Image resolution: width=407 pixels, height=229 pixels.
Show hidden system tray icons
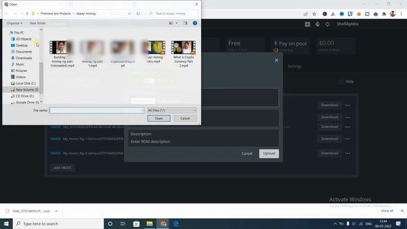[335, 223]
